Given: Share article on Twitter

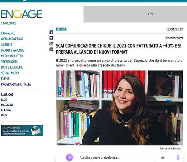Looking at the screenshot, I should [x=51, y=38].
